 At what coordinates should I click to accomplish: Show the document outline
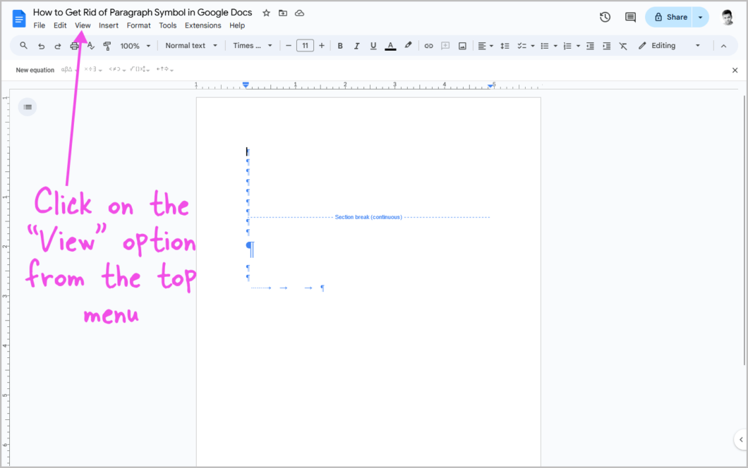pyautogui.click(x=28, y=106)
